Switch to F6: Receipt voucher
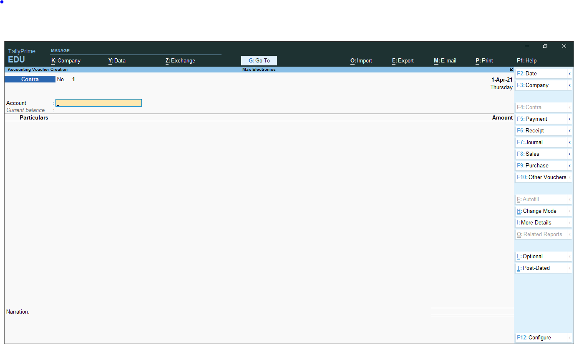This screenshot has width=574, height=344. coord(541,130)
